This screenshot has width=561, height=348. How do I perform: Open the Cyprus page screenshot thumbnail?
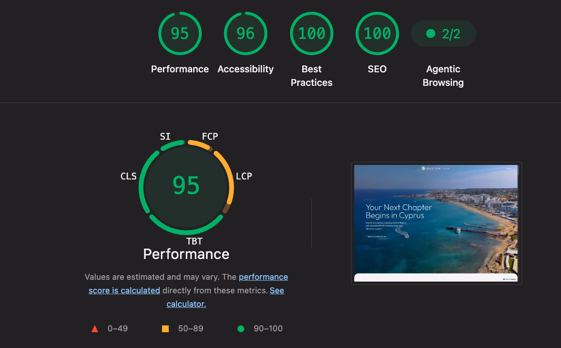(x=437, y=223)
